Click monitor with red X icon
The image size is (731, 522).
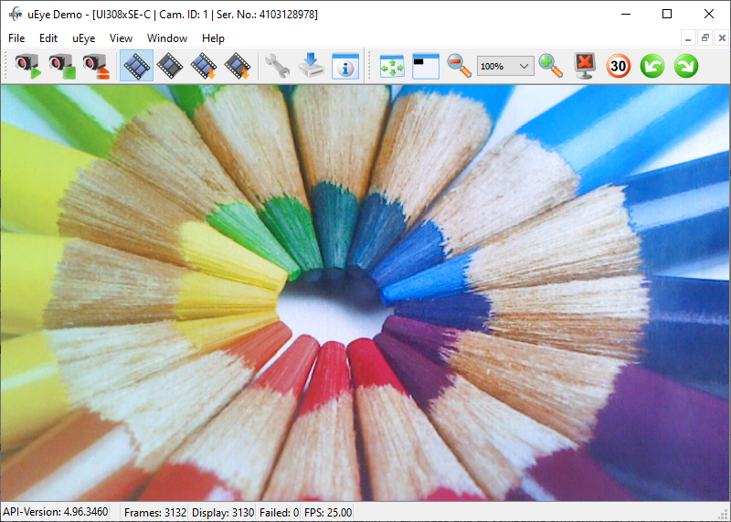(585, 66)
